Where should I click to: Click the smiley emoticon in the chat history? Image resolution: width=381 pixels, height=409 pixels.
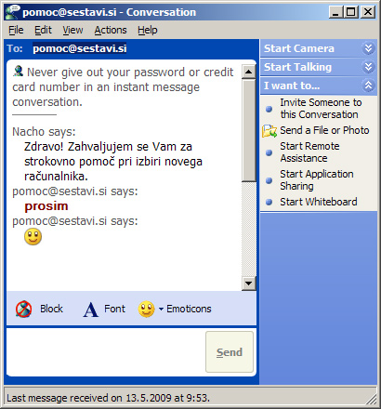point(33,237)
